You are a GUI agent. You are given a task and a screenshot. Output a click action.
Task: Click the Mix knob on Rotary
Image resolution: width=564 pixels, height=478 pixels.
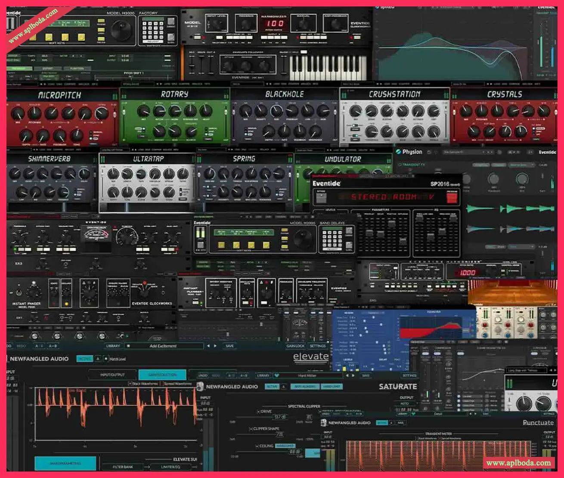point(143,111)
